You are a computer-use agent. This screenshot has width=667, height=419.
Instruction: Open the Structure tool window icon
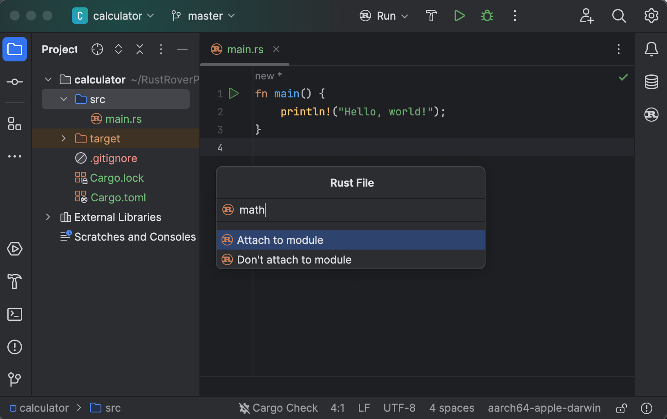[x=15, y=124]
